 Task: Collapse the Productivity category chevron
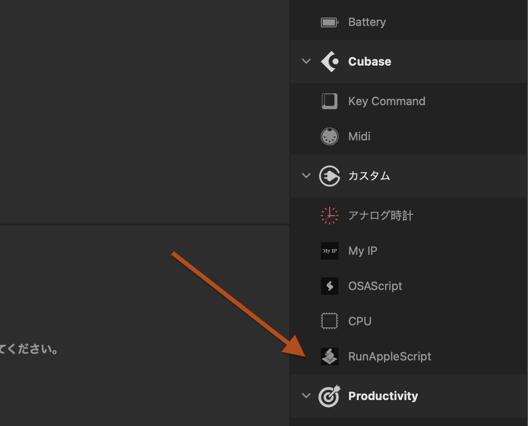point(306,396)
